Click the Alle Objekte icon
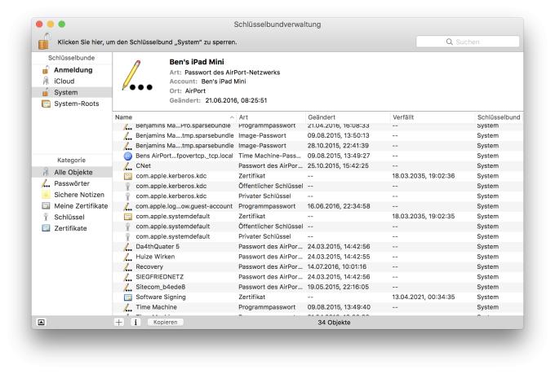 click(46, 172)
